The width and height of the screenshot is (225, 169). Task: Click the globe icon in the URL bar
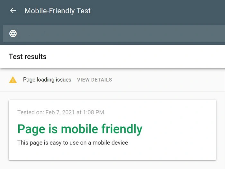pos(13,33)
